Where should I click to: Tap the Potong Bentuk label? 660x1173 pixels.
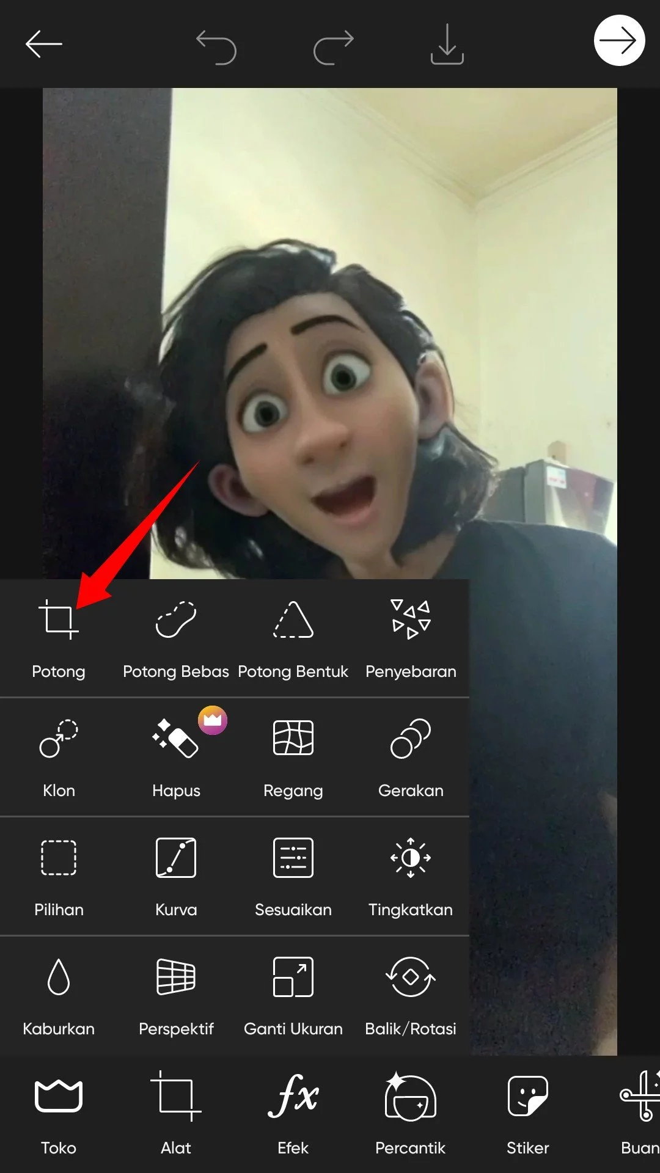293,671
